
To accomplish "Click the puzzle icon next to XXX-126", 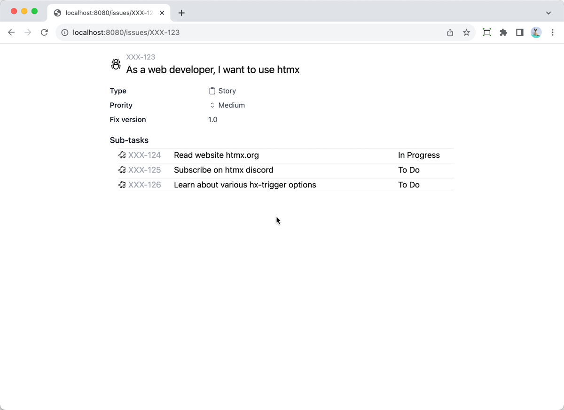I will 122,185.
